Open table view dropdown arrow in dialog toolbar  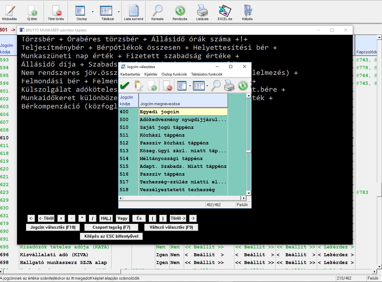(x=207, y=86)
